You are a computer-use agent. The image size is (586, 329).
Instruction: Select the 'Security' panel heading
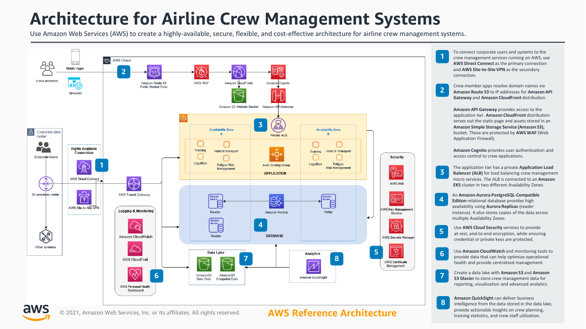[397, 157]
